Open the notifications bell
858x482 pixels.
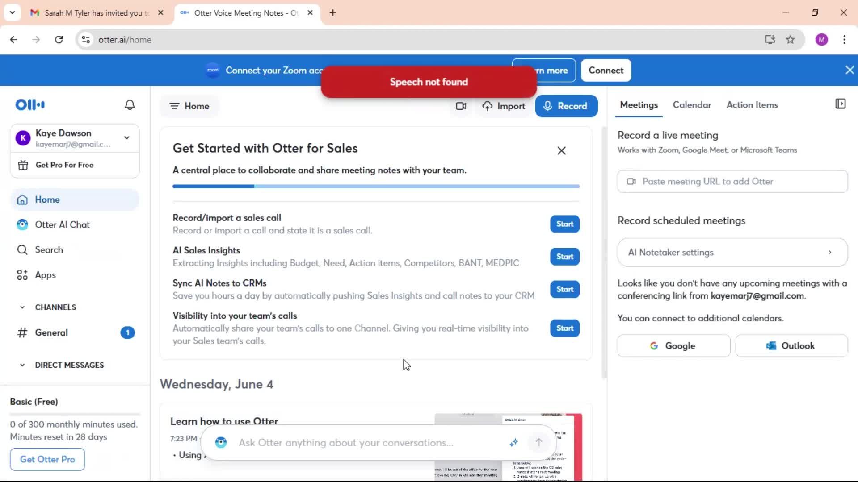point(130,105)
